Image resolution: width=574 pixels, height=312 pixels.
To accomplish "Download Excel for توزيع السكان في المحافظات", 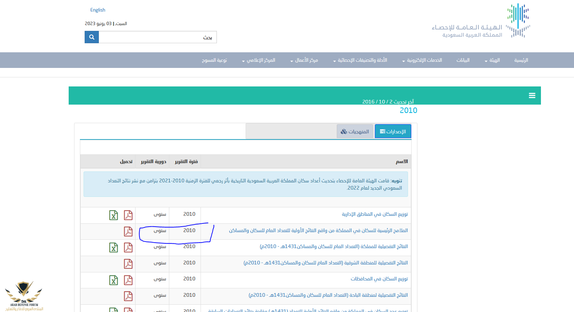I will 114,280.
